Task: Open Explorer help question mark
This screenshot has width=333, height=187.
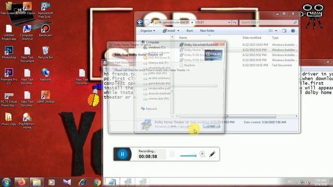Action: coord(293,31)
